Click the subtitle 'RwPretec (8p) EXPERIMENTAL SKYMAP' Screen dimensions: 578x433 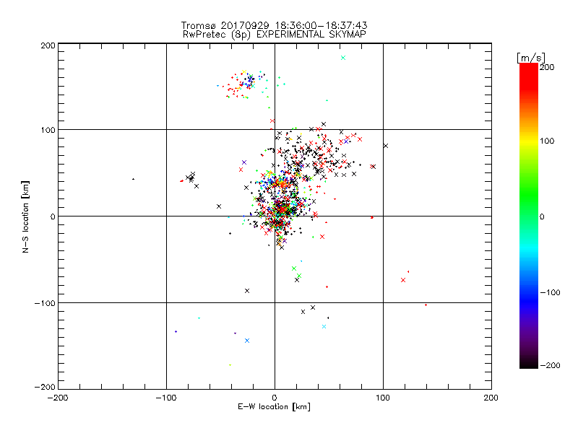[275, 35]
